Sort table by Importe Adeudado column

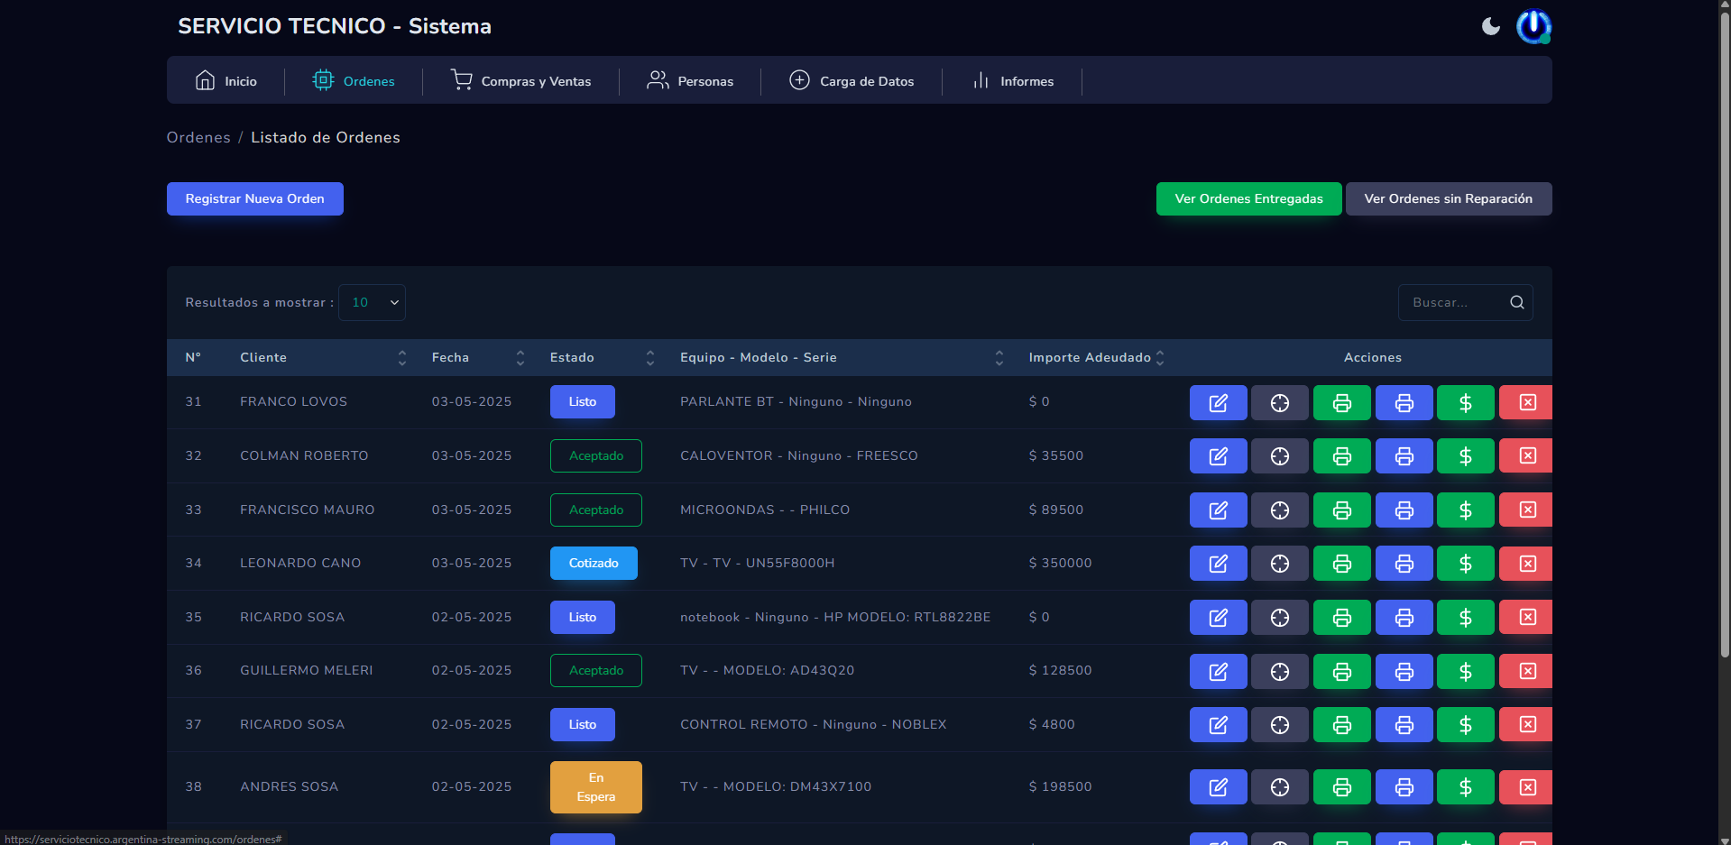pos(1160,358)
